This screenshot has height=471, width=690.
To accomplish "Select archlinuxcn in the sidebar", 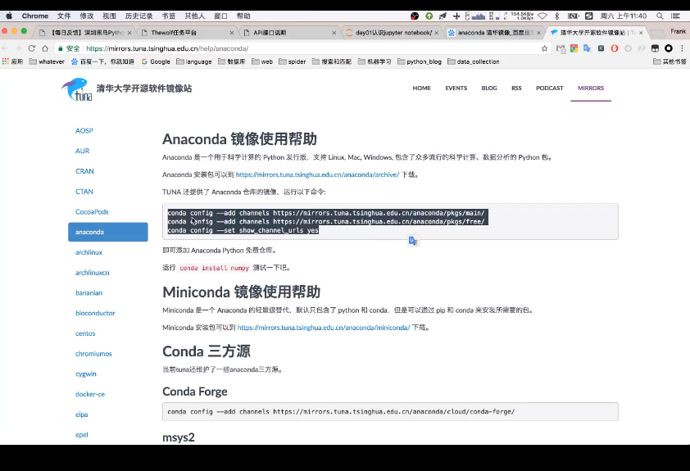I will pyautogui.click(x=92, y=273).
